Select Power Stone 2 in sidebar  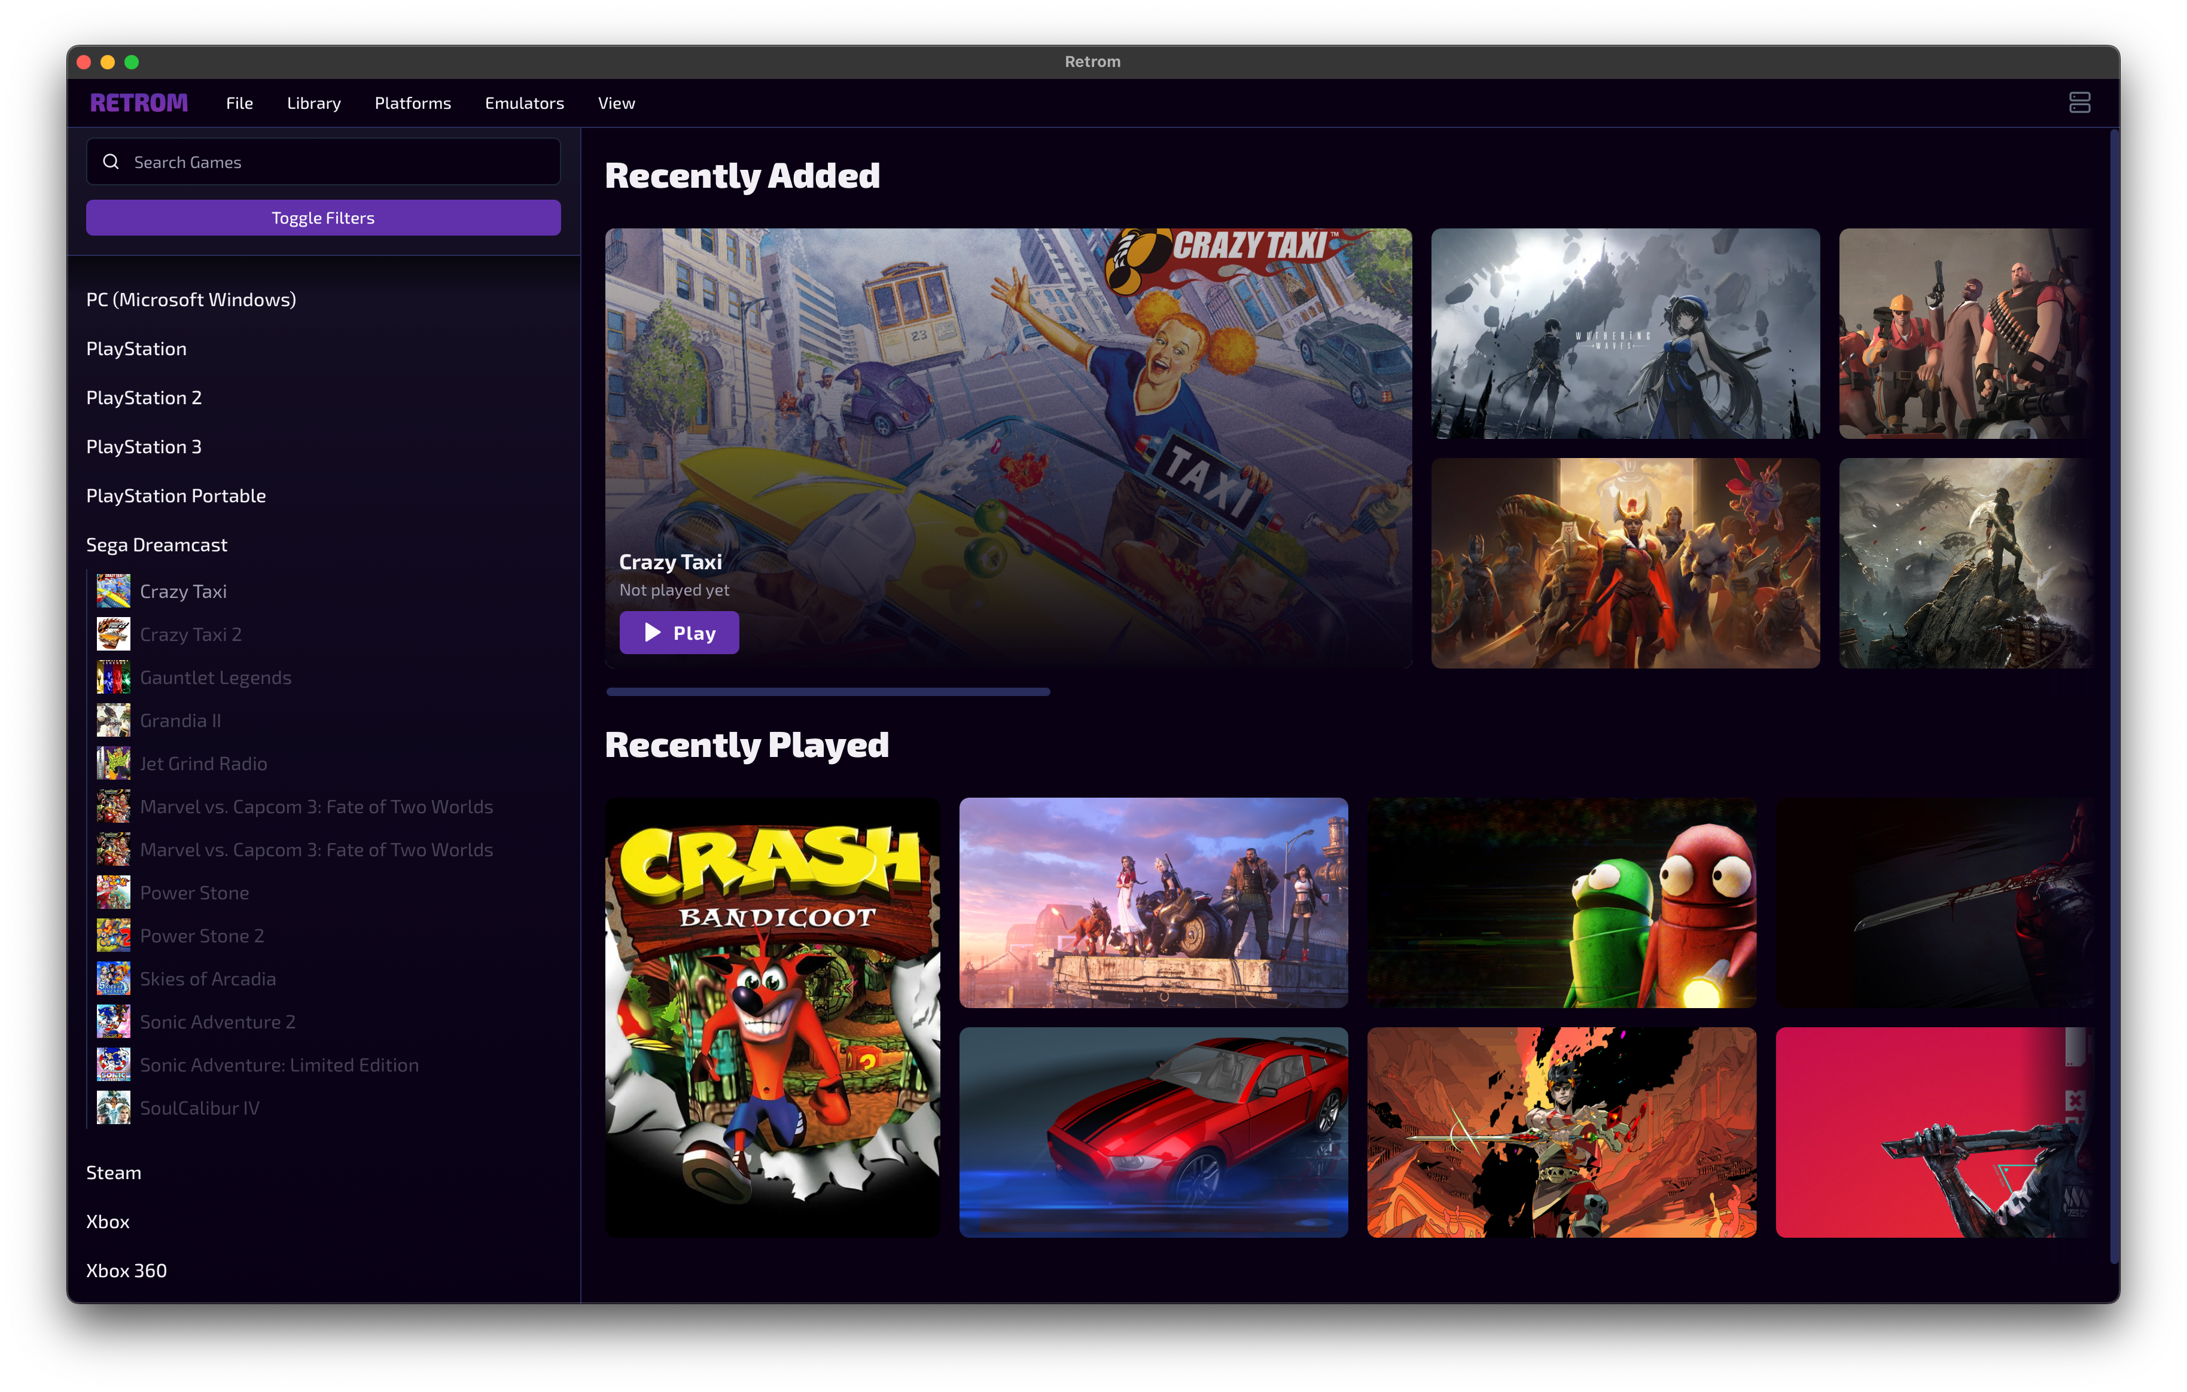click(202, 935)
